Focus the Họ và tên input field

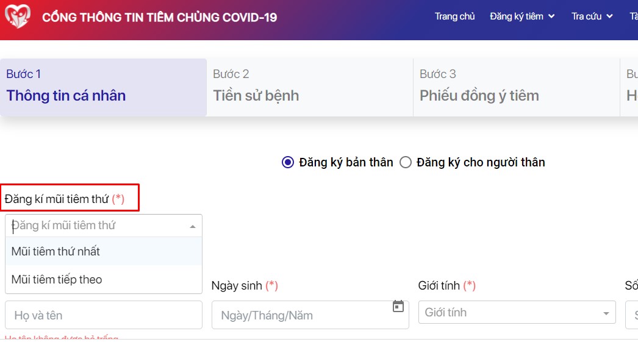(104, 315)
